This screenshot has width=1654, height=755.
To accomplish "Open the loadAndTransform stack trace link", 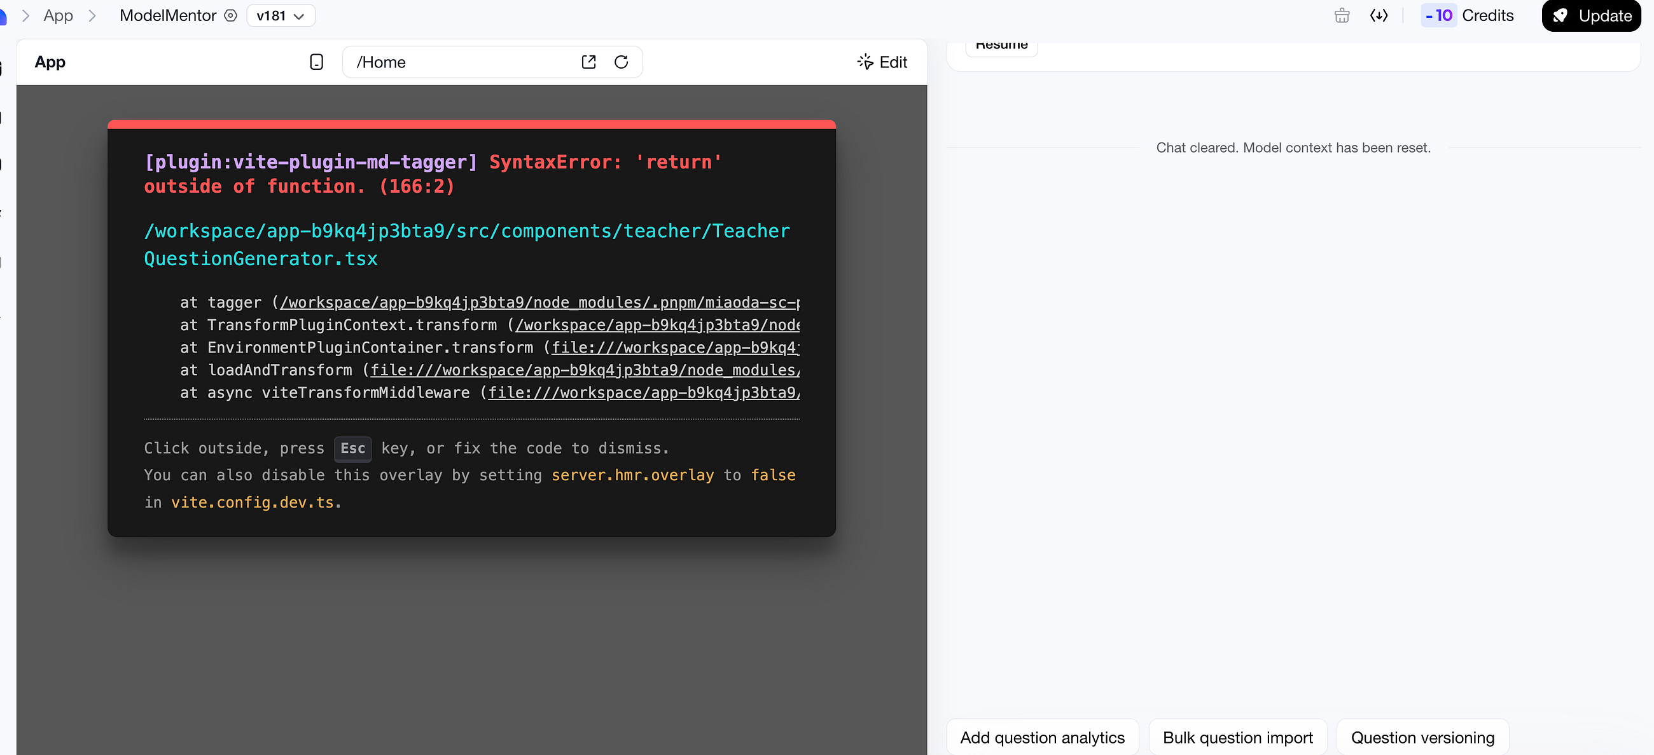I will coord(585,370).
